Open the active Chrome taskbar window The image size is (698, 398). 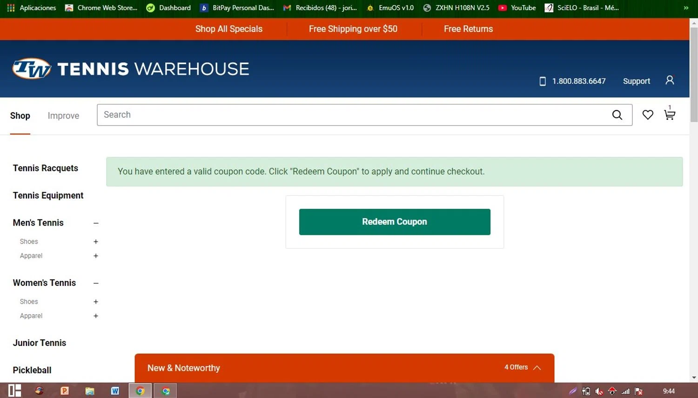click(140, 391)
